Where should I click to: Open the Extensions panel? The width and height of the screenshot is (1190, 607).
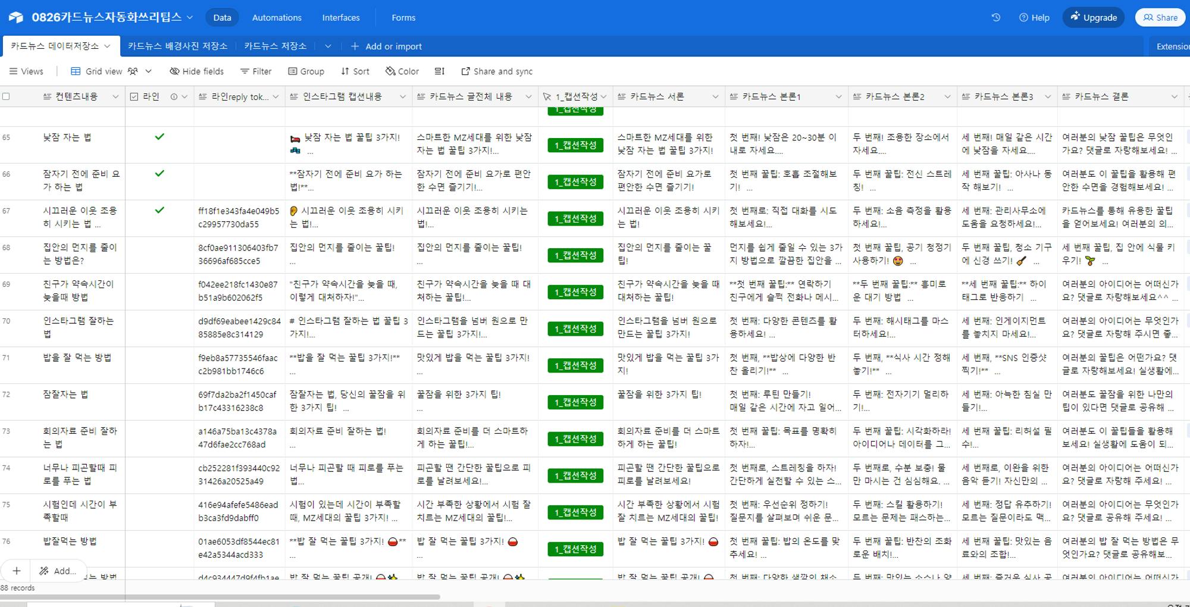1171,46
